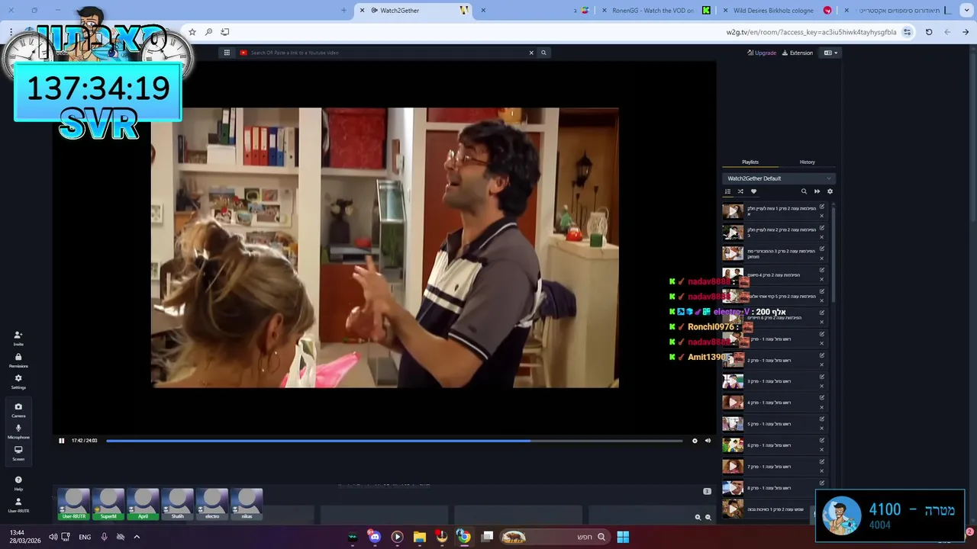The image size is (977, 549).
Task: Open the User-RRJTR profile icon
Action: [18, 505]
